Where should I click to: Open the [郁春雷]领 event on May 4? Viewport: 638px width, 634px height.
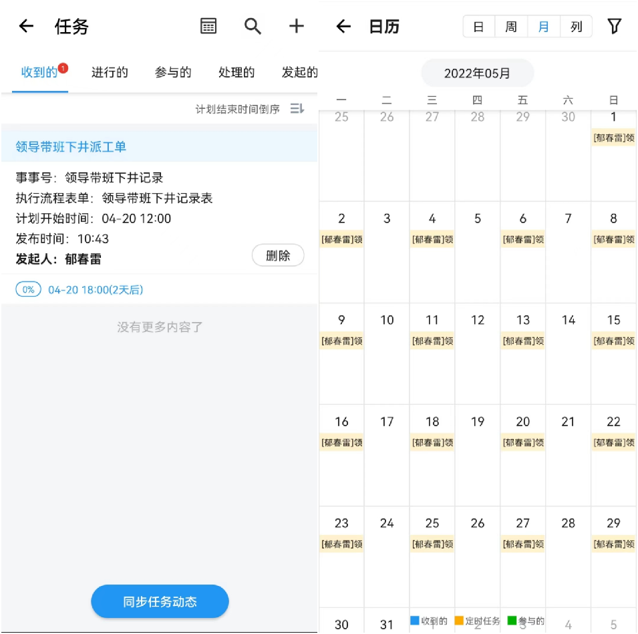click(432, 240)
